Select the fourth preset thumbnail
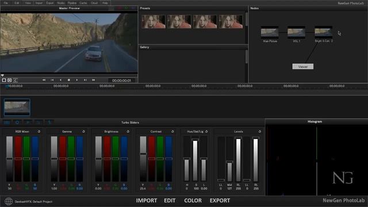Image resolution: width=368 pixels, height=207 pixels. pyautogui.click(x=231, y=22)
